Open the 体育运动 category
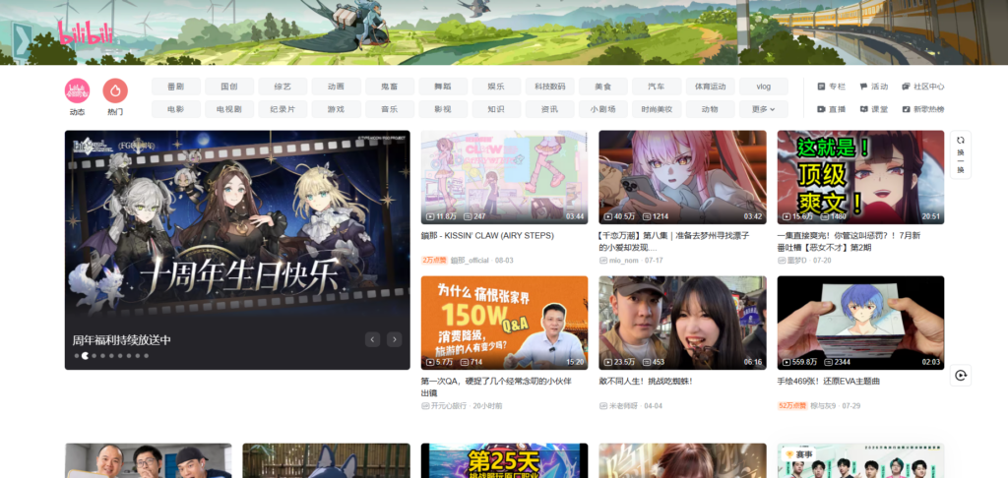The height and width of the screenshot is (478, 1008). 710,87
